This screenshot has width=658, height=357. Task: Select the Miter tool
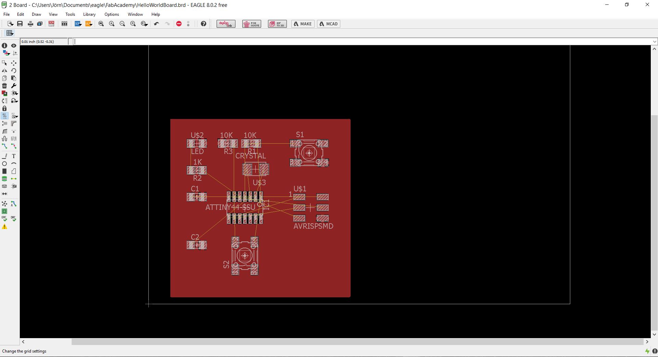point(14,123)
